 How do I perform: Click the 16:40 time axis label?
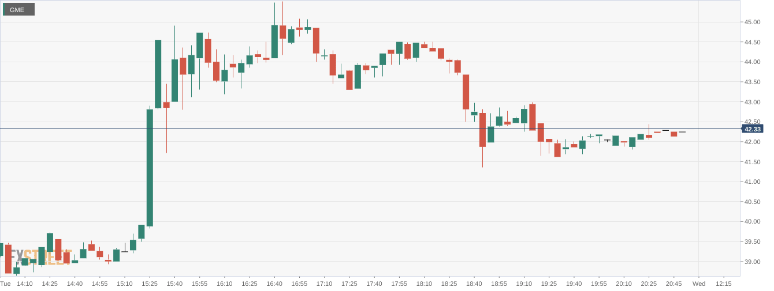tap(274, 284)
